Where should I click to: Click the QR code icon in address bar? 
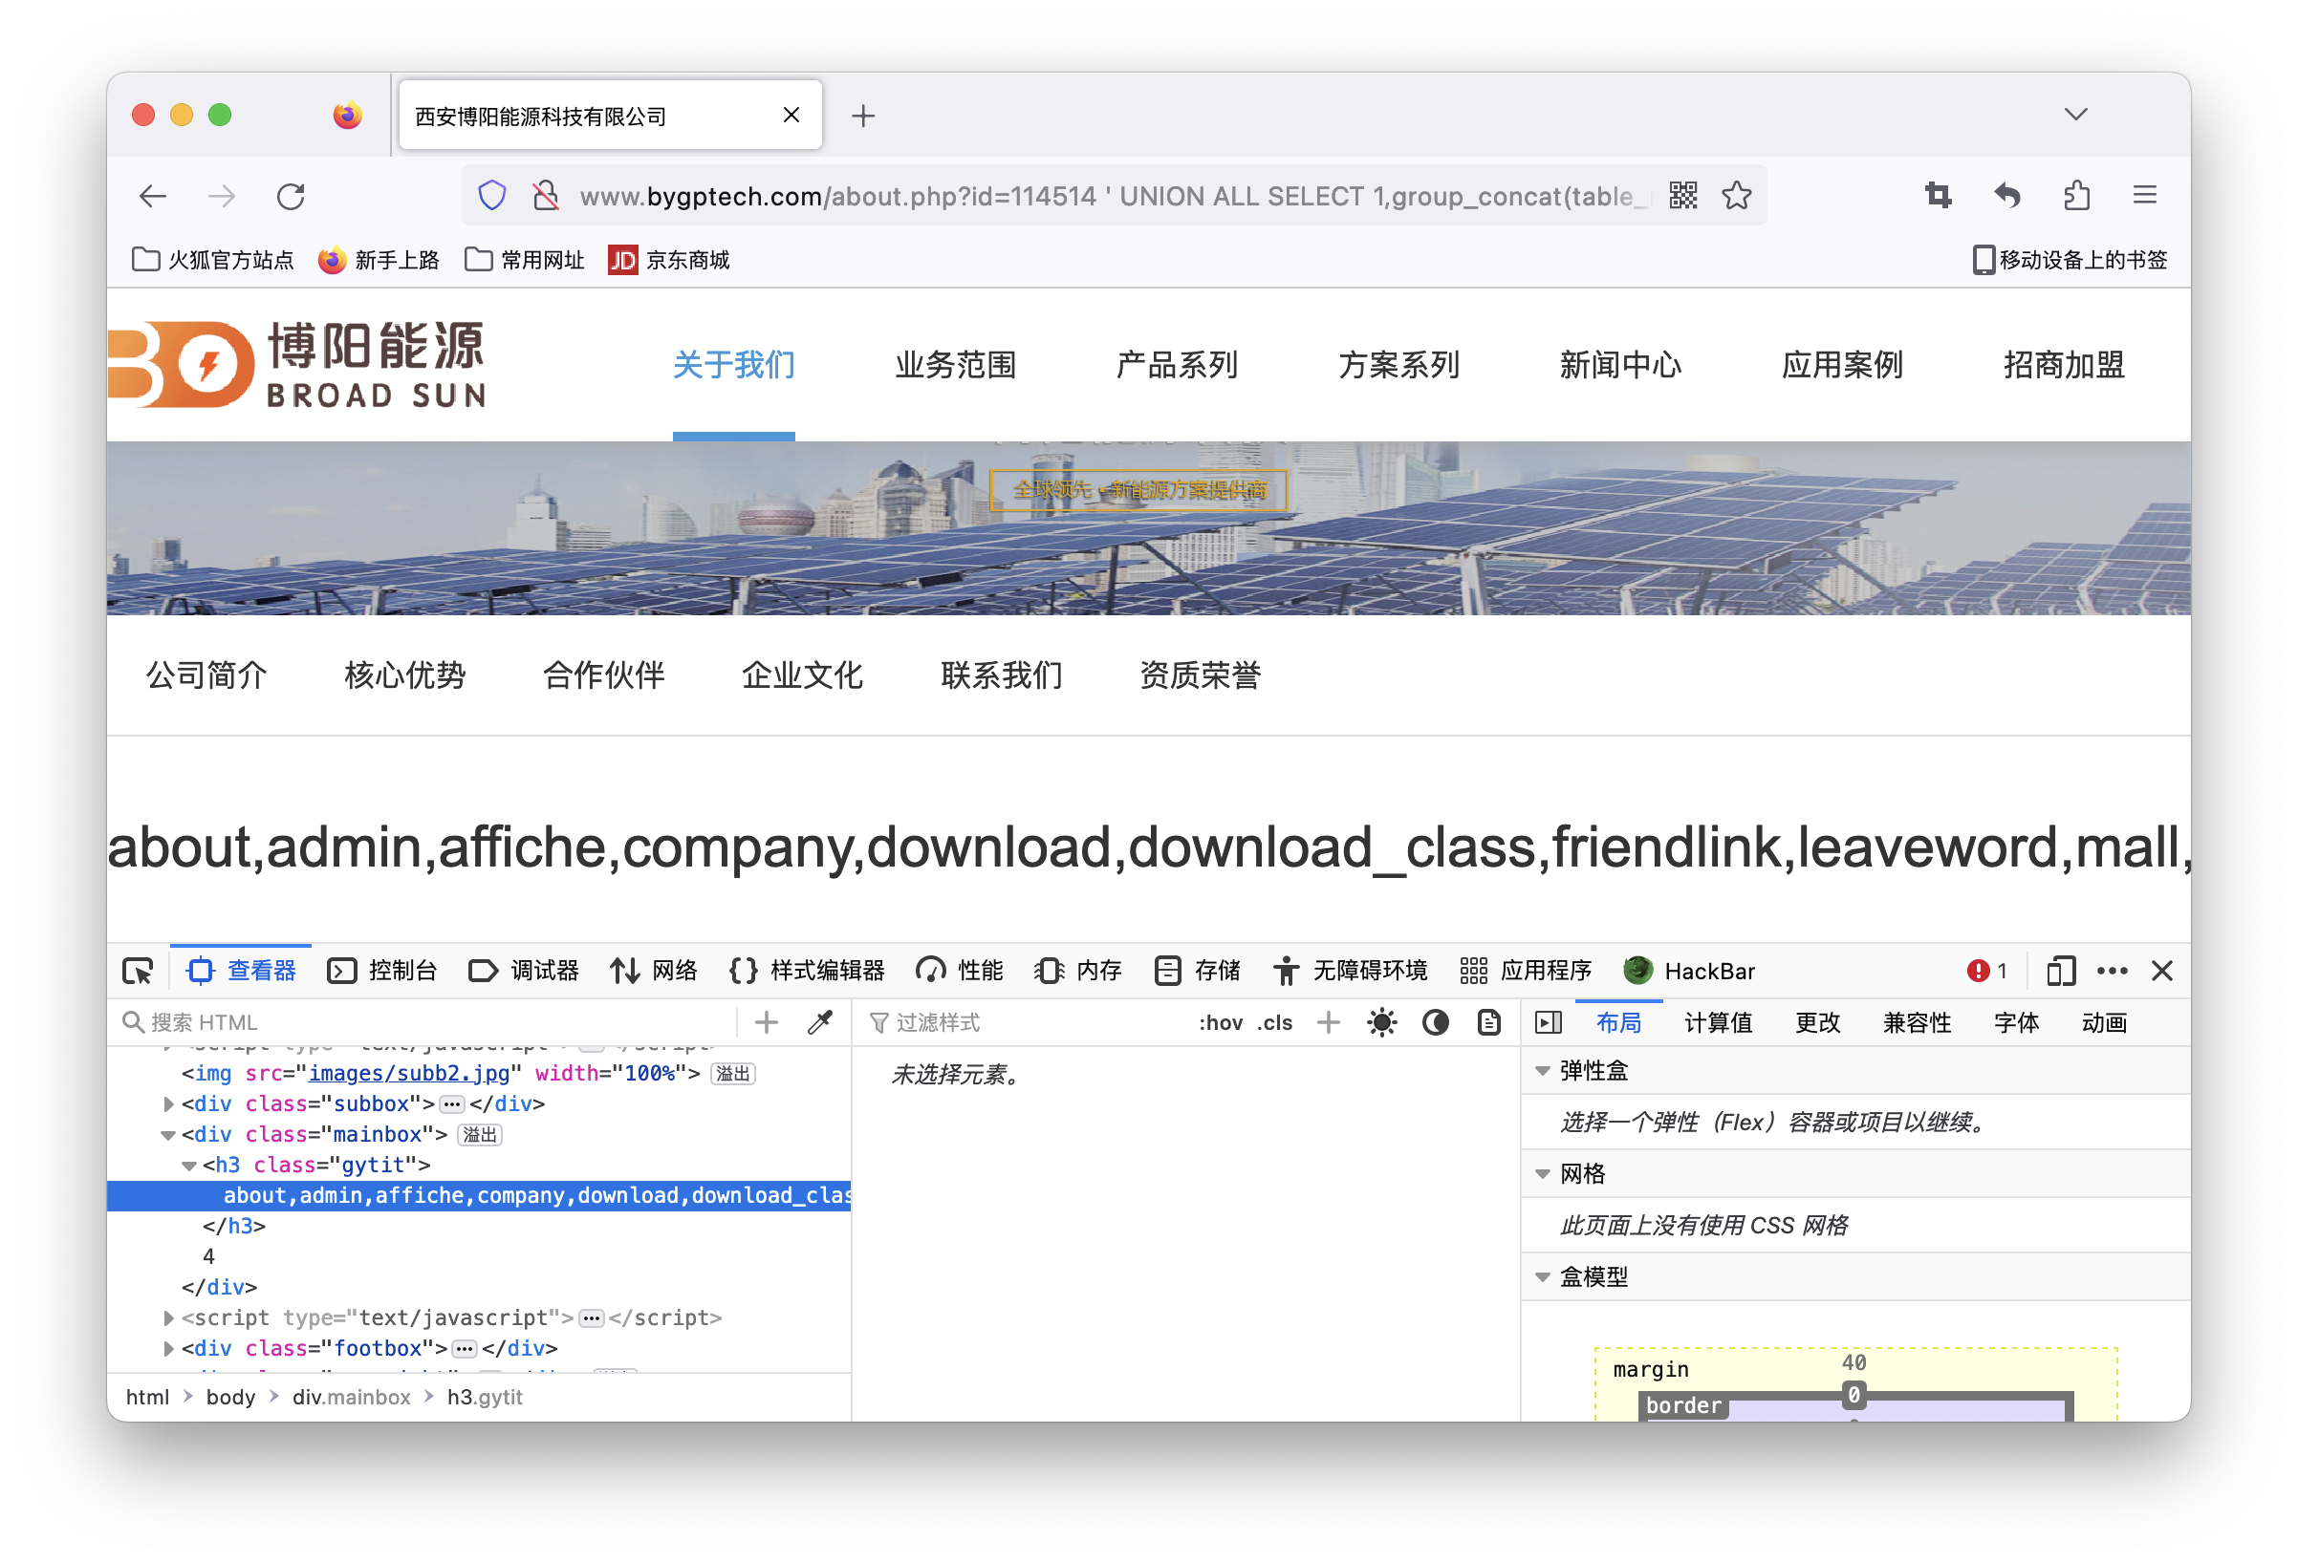[x=1683, y=196]
